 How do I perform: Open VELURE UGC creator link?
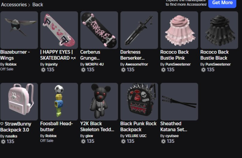coord(136,136)
